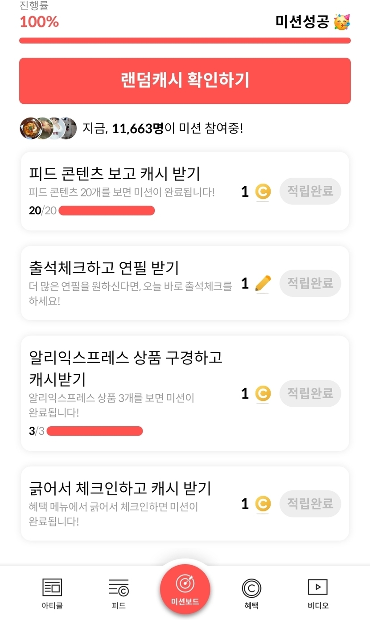Open the 긁어서 체크인하고 캐시 받기 title
Image resolution: width=370 pixels, height=620 pixels.
tap(120, 489)
